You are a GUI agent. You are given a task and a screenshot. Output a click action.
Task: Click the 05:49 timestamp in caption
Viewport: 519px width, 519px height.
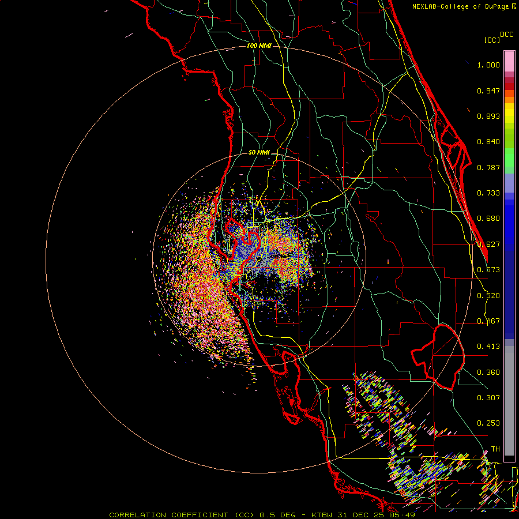pyautogui.click(x=402, y=515)
